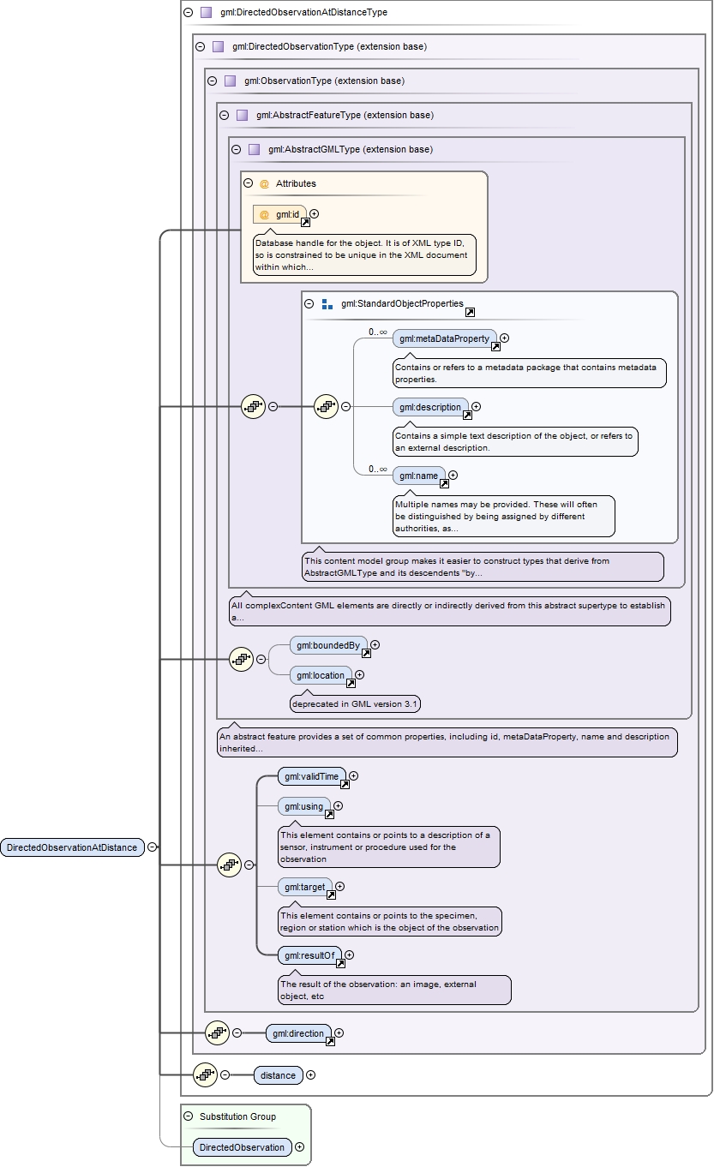Follow gml:location reference arrow icon
Viewport: 714px width, 1167px height.
point(351,684)
